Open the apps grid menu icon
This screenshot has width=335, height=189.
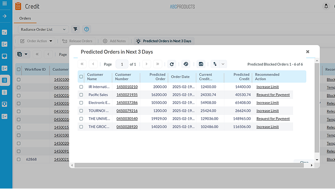click(x=4, y=3)
